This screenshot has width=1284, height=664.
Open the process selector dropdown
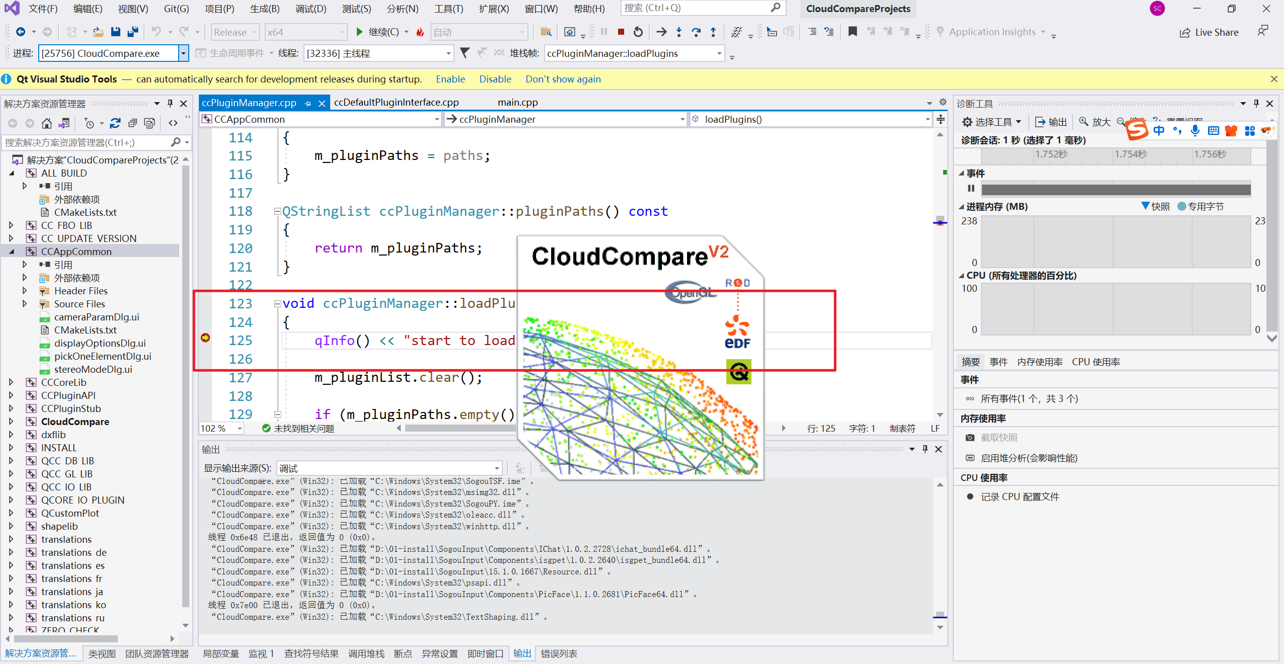[184, 53]
